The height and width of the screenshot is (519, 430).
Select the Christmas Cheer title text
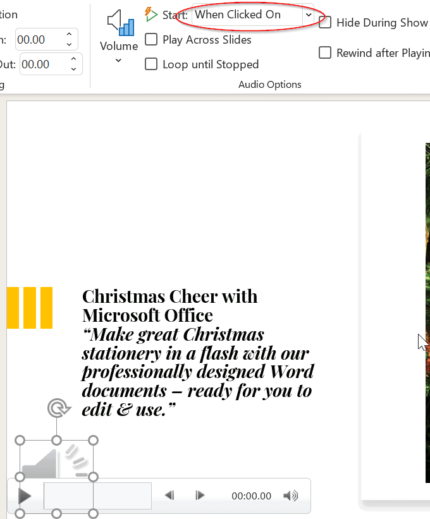pos(169,305)
